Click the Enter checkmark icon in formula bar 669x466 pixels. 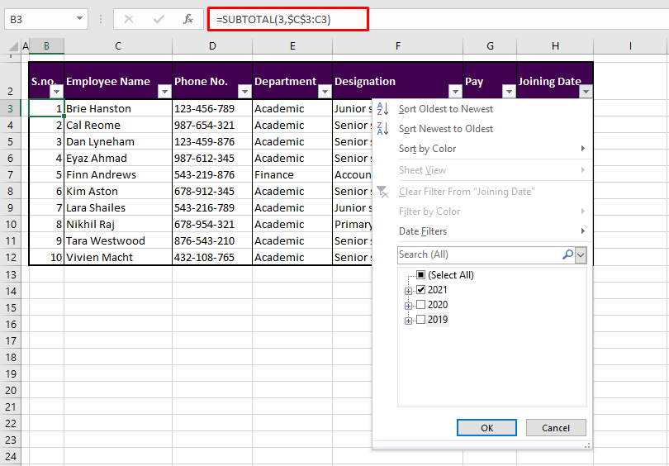click(x=159, y=19)
